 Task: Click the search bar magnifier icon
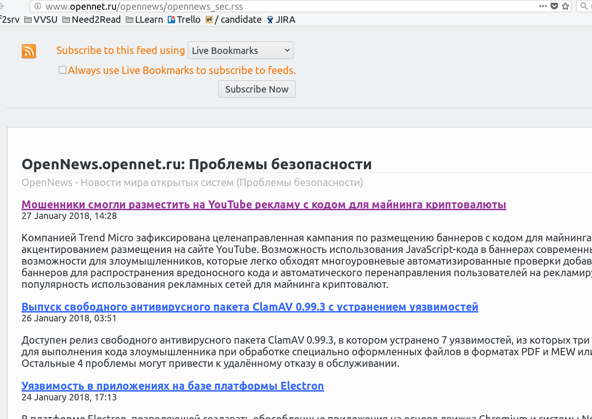[x=584, y=6]
